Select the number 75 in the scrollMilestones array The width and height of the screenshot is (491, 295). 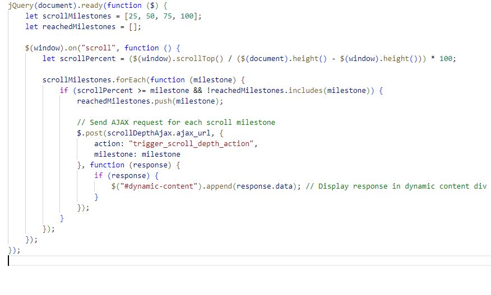tap(168, 16)
